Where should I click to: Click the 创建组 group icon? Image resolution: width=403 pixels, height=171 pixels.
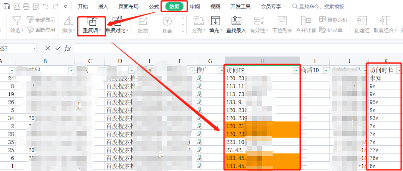362,21
